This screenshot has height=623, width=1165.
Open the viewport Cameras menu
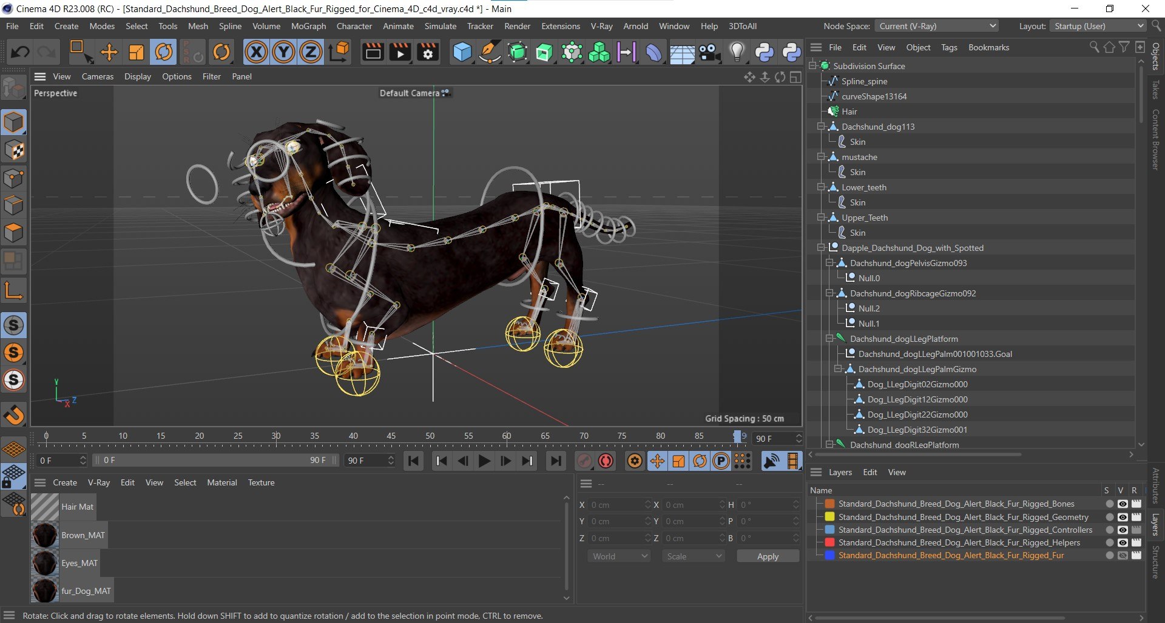98,76
